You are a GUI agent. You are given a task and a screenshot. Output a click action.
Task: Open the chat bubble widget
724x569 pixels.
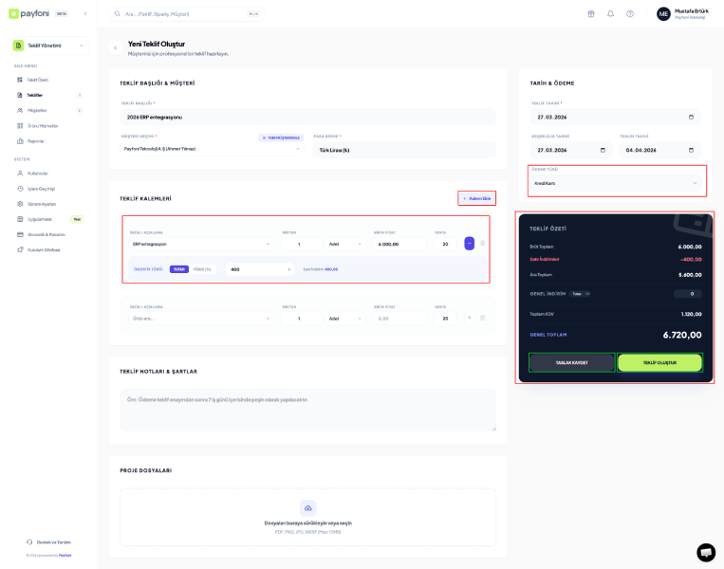pyautogui.click(x=706, y=552)
